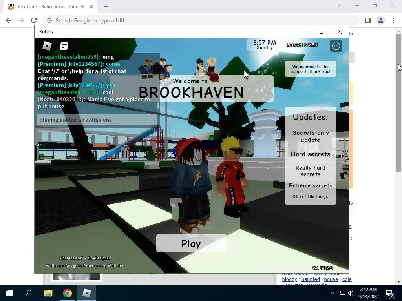The width and height of the screenshot is (402, 301).
Task: Open File Explorer from taskbar
Action: pyautogui.click(x=48, y=293)
